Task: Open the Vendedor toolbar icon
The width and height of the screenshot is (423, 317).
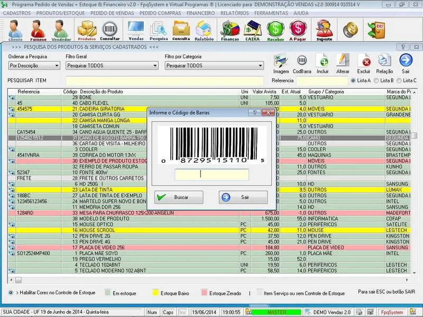Action: tap(61, 30)
